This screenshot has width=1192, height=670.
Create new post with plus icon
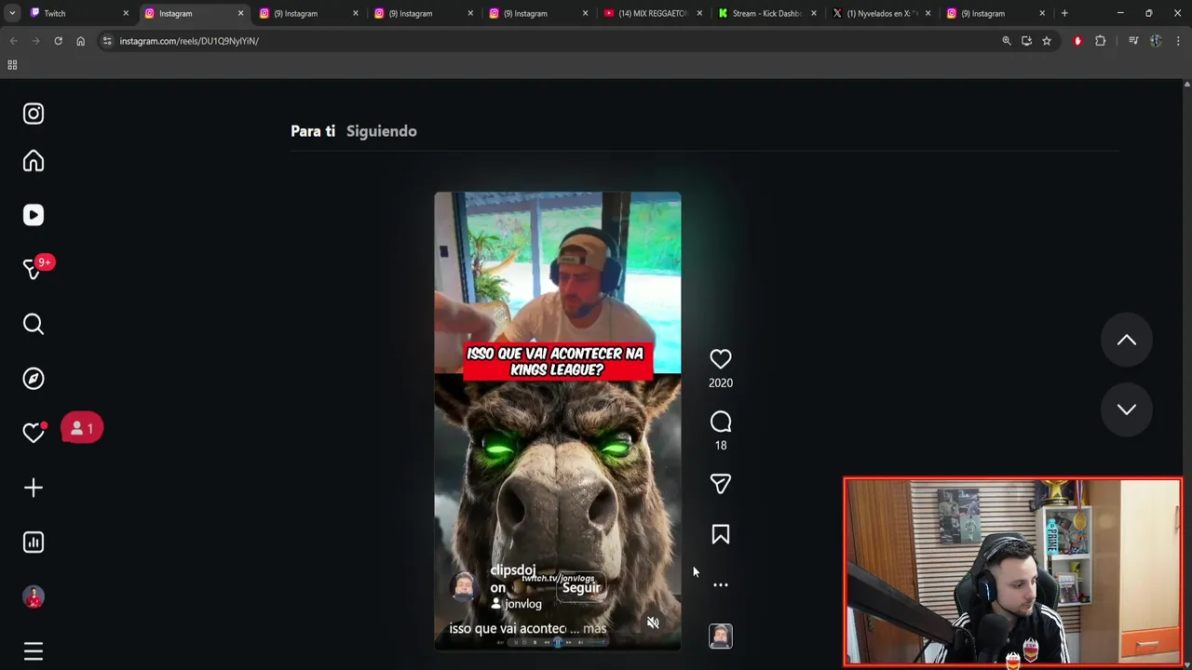[x=34, y=488]
